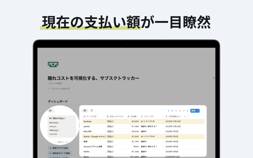Click the table-of-contents lines at right edge

click(214, 80)
